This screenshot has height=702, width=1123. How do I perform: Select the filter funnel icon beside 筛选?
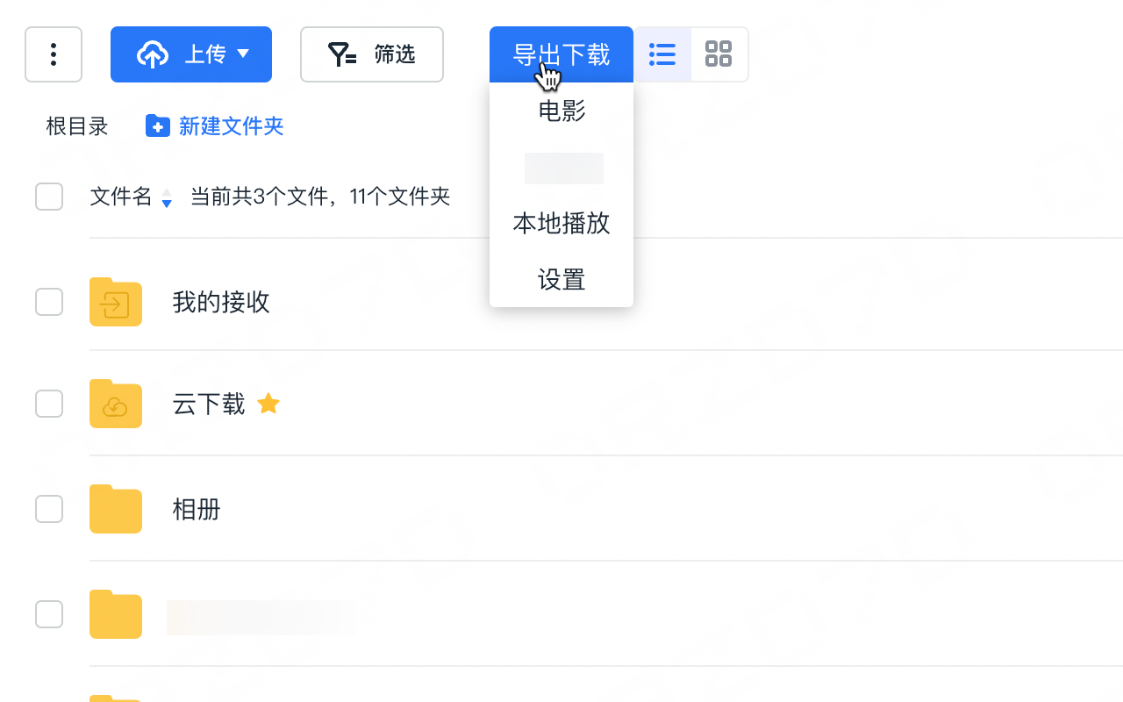[342, 54]
